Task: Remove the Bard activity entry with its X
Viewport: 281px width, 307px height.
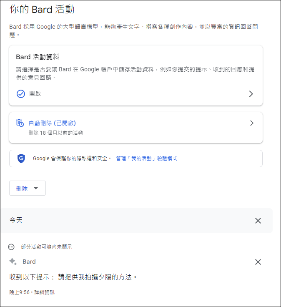Action: (258, 262)
